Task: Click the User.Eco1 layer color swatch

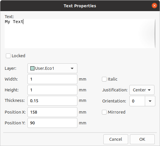Action: (x=32, y=68)
